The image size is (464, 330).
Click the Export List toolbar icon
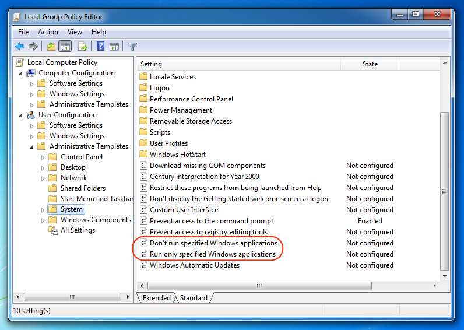coord(83,47)
